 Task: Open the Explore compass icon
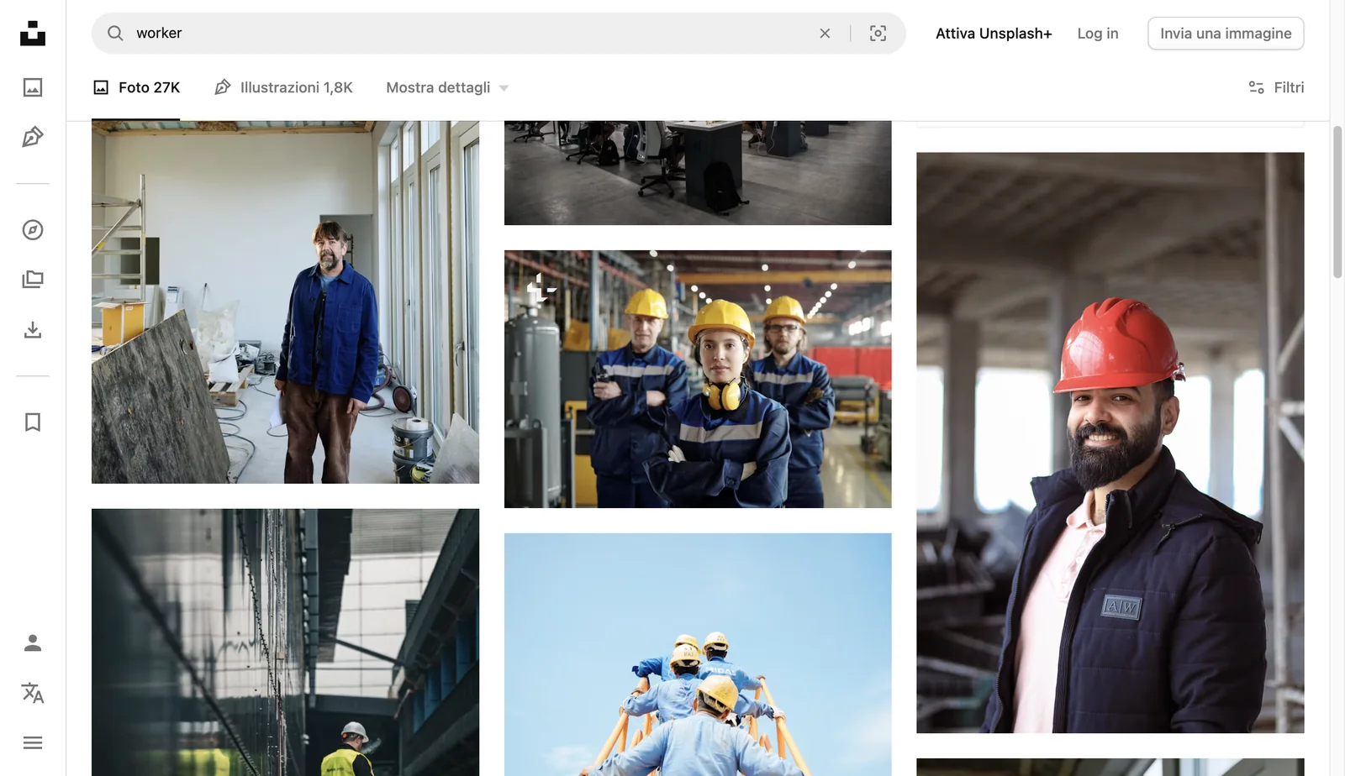click(x=33, y=229)
